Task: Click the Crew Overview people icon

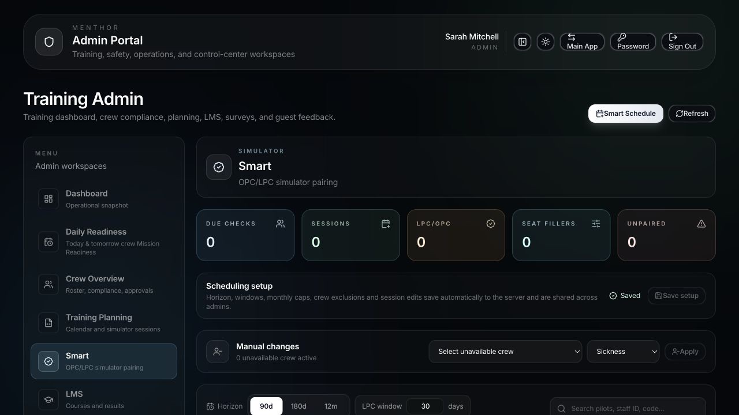Action: (48, 284)
